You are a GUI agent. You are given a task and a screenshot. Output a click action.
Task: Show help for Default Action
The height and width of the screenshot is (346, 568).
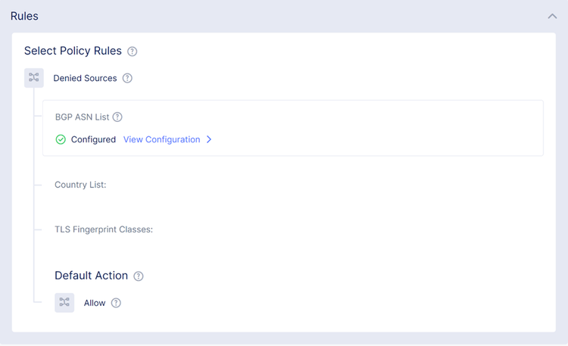(x=139, y=276)
